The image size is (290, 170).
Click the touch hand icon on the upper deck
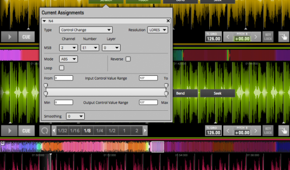[x=283, y=37]
